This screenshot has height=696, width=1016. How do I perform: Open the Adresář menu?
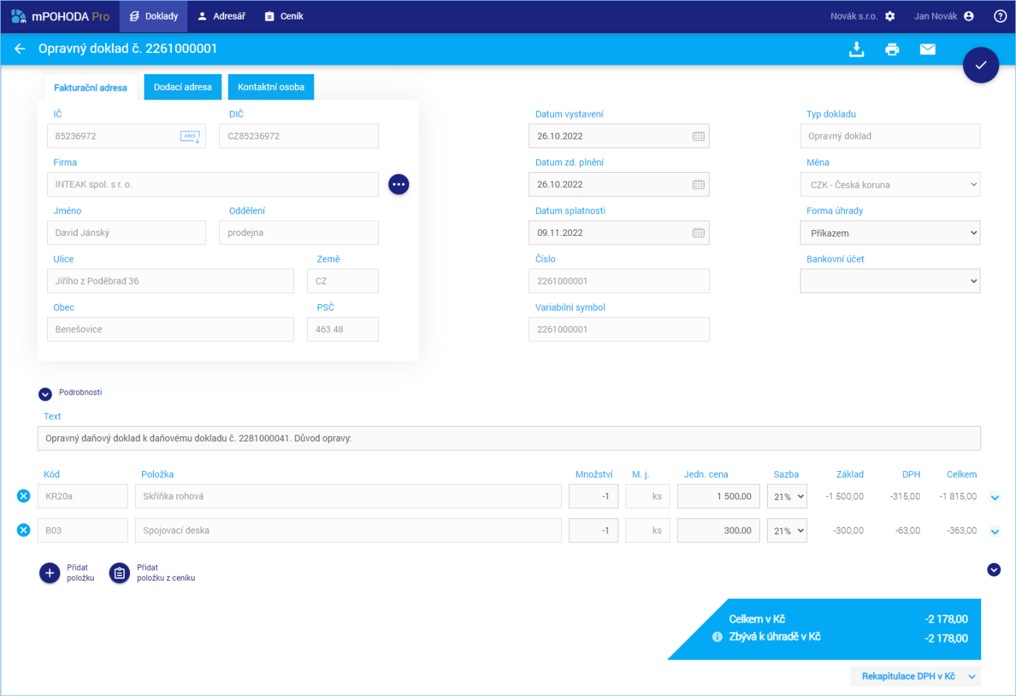221,16
